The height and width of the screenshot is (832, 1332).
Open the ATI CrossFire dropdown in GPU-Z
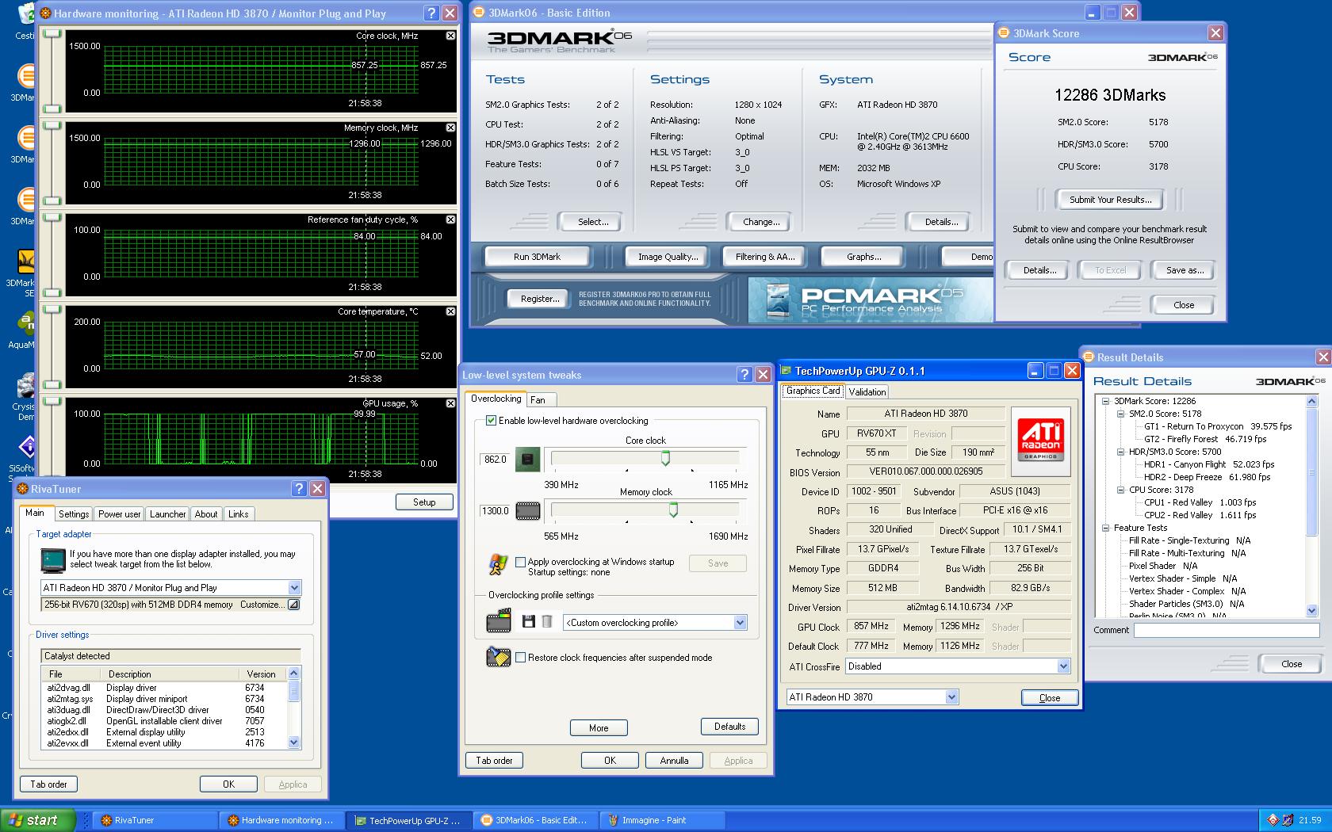click(1063, 666)
